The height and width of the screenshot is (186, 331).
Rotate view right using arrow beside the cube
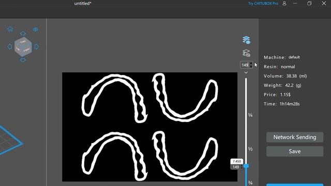[x=37, y=47]
